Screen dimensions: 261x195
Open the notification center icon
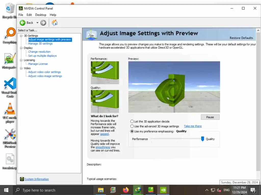253,190
